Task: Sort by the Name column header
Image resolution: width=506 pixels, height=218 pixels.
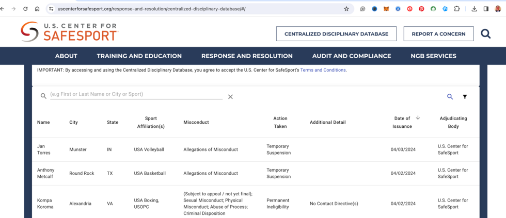Action: click(43, 122)
